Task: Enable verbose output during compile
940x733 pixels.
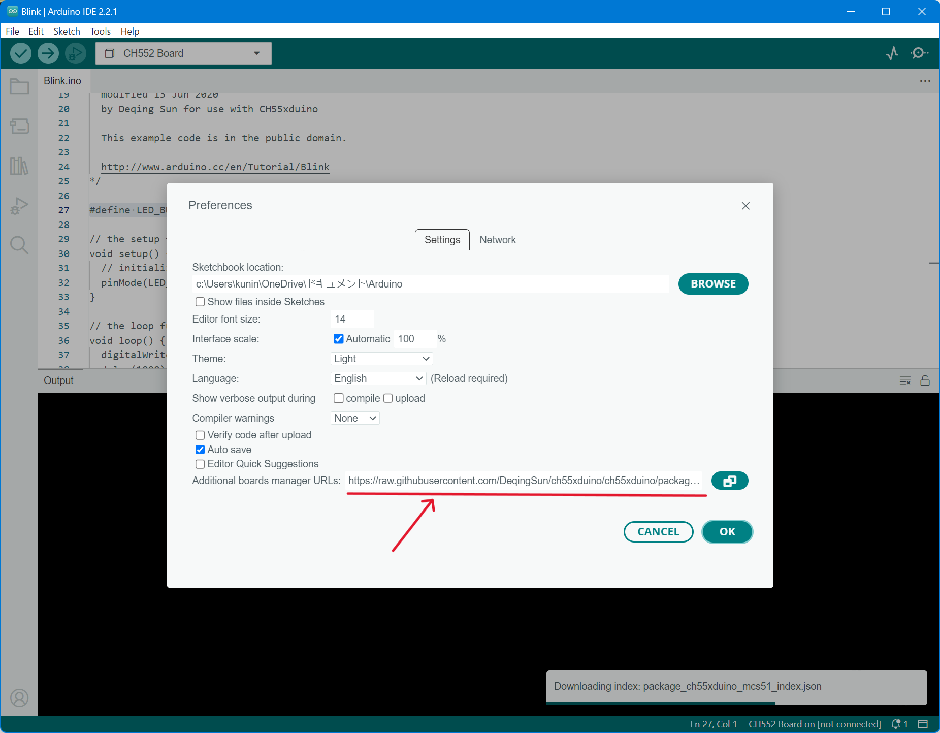Action: [x=338, y=398]
